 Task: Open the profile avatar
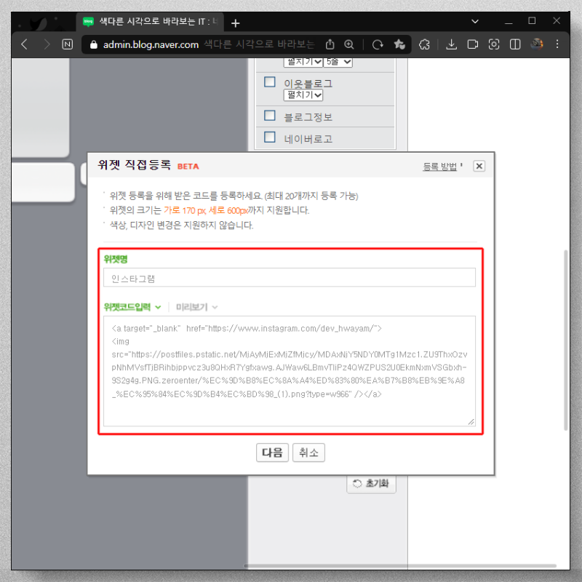(x=536, y=44)
